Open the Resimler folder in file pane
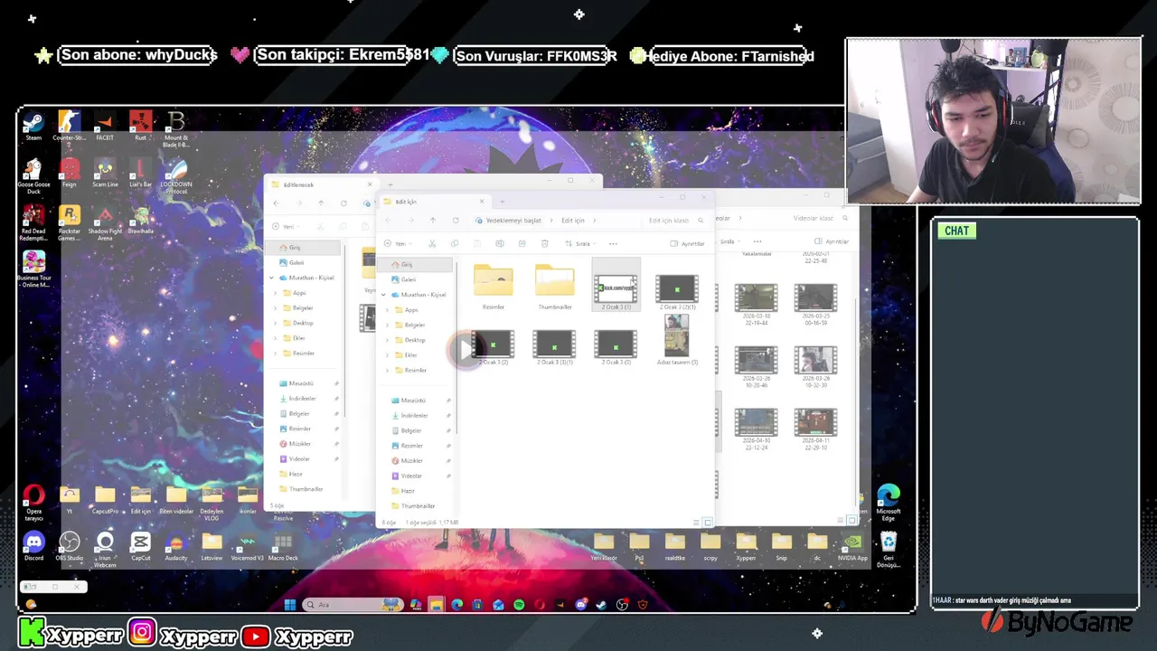This screenshot has width=1157, height=651. [493, 287]
